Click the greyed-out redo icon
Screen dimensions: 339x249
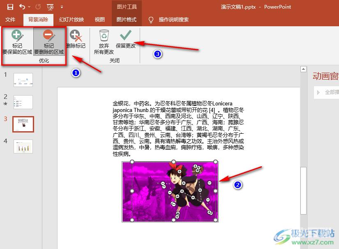point(38,7)
